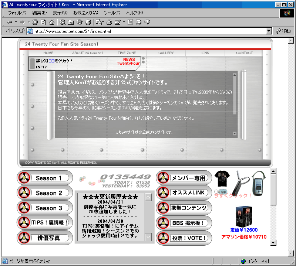296x266 pixels.
Task: Click the Internet zone globe icon
Action: [x=243, y=261]
